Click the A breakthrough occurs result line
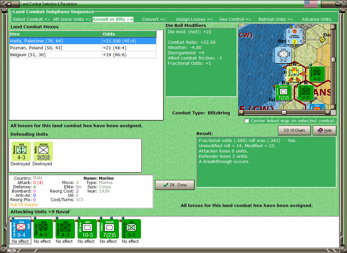 pos(224,162)
